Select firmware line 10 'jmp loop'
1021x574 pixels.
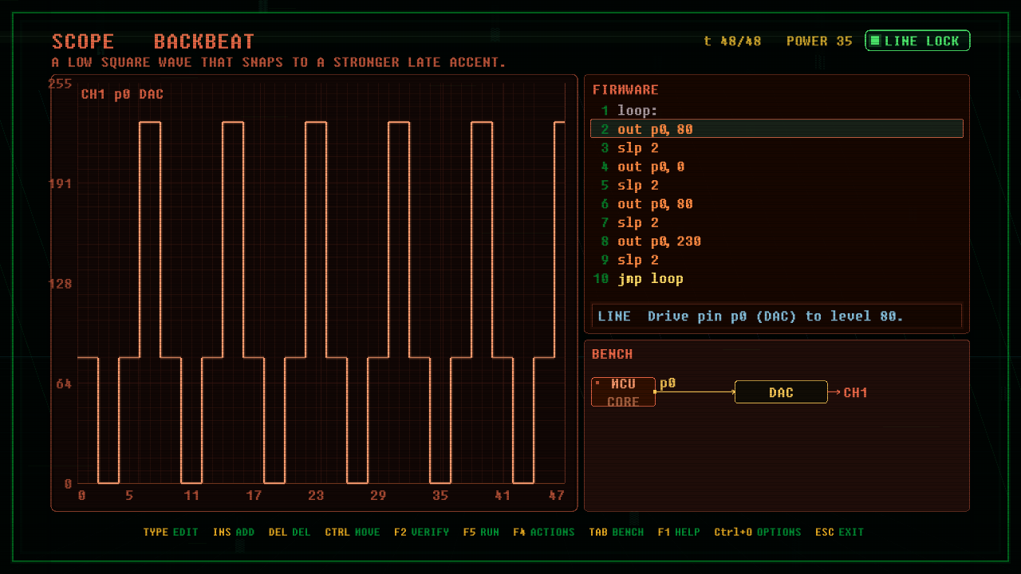coord(776,278)
